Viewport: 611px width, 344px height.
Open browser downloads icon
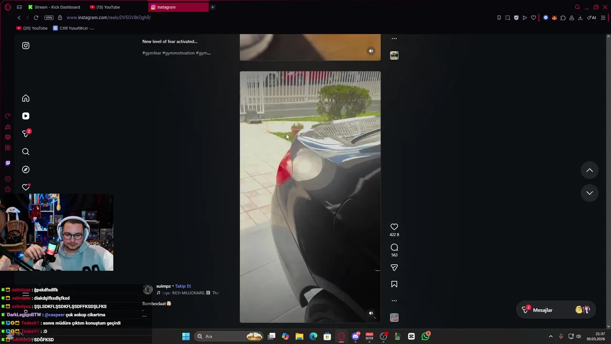tap(580, 18)
